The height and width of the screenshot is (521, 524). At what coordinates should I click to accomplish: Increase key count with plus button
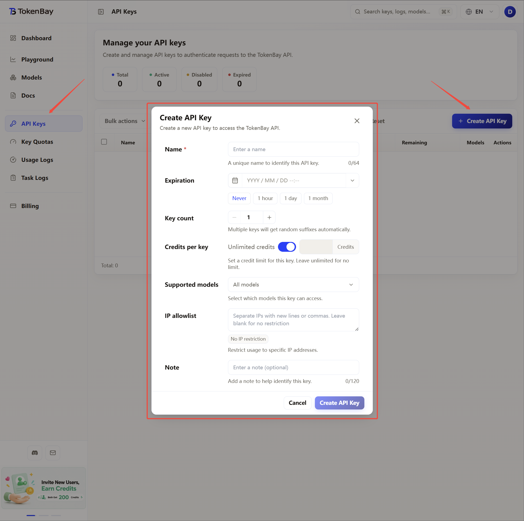pos(269,217)
